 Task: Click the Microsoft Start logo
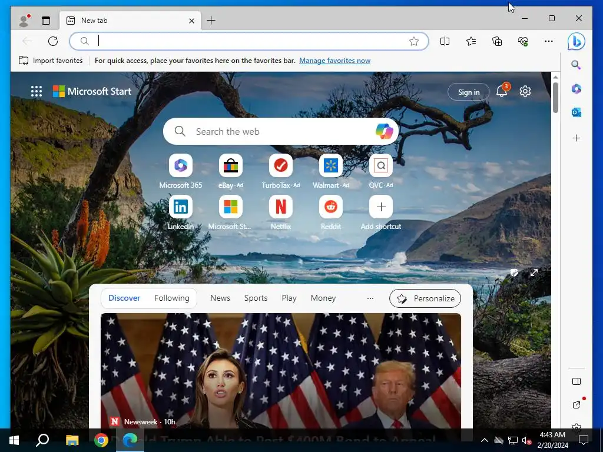92,91
